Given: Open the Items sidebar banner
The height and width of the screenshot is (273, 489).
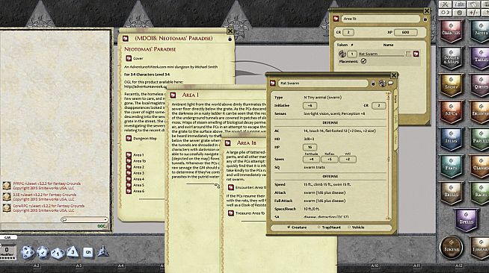Looking at the screenshot, I should pyautogui.click(x=451, y=139).
